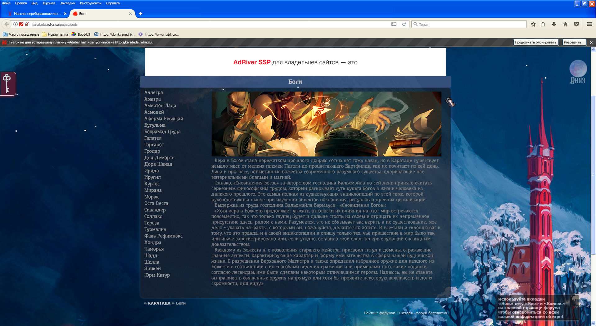Screen dimensions: 596x326
Task: Click the gods header illustration image
Action: click(x=326, y=124)
